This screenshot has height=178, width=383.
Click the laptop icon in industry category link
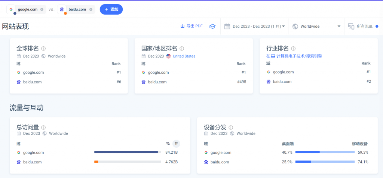(x=273, y=56)
